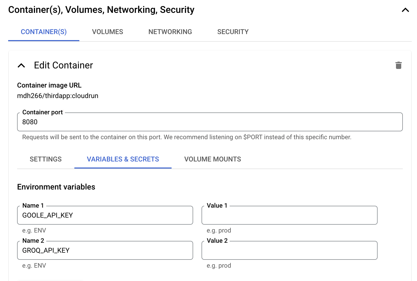Click the port hint text about $PORT
Viewport: 417px width, 281px height.
[187, 137]
